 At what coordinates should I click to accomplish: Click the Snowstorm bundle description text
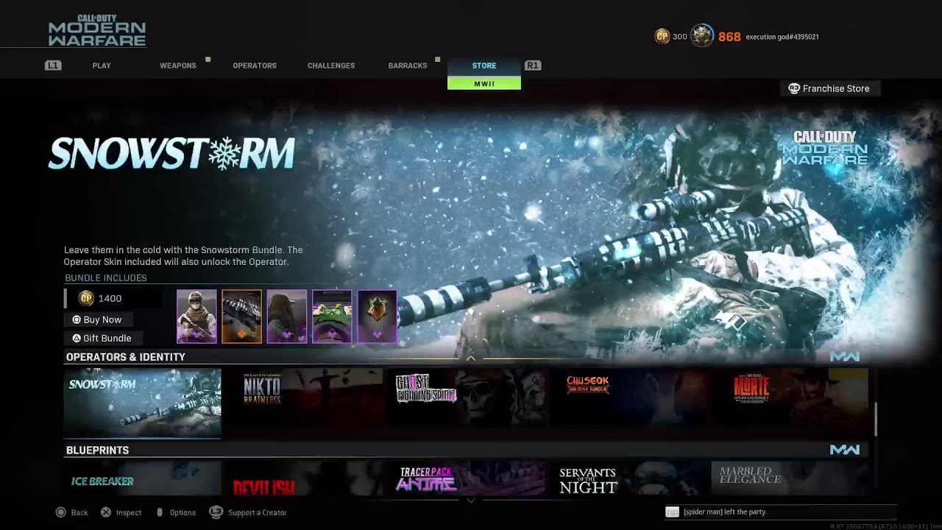tap(183, 256)
